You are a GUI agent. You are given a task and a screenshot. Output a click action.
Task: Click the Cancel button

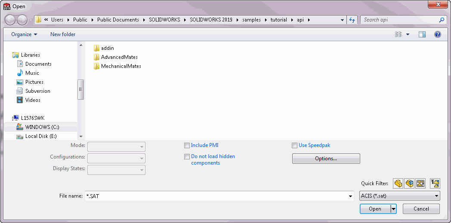point(421,209)
